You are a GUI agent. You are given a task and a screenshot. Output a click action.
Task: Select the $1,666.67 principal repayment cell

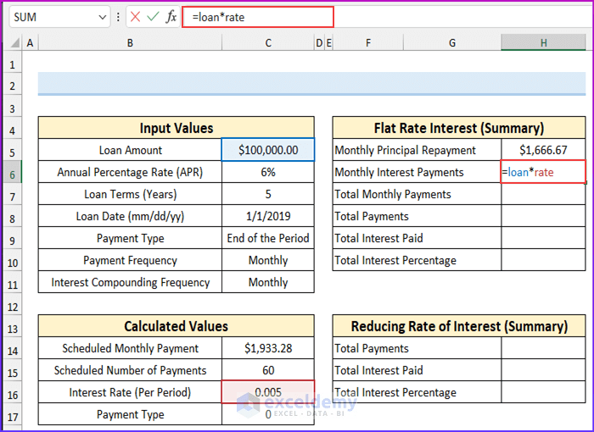click(x=543, y=150)
